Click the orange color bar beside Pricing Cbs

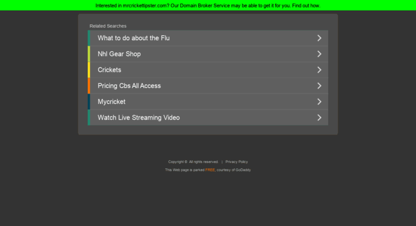click(x=89, y=85)
